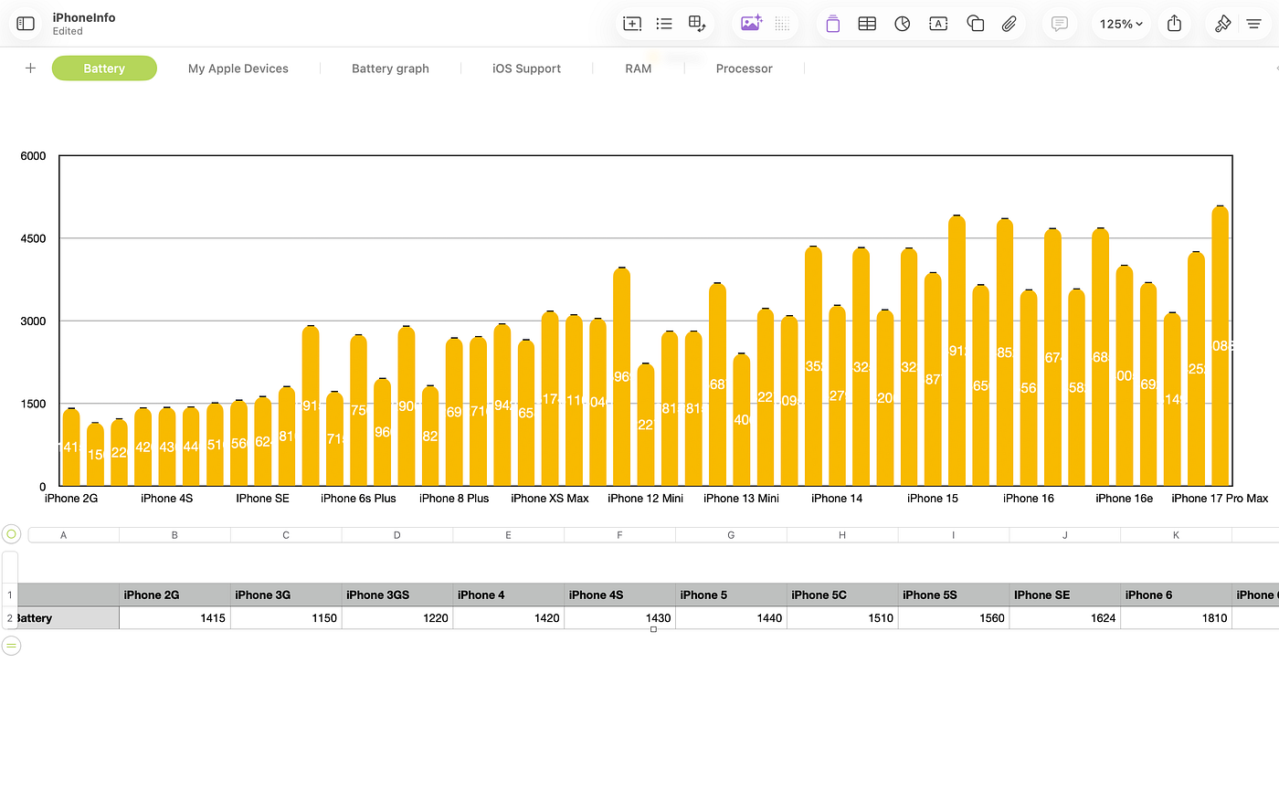Select the IPhone SE header cell
1279x800 pixels.
tap(1065, 595)
